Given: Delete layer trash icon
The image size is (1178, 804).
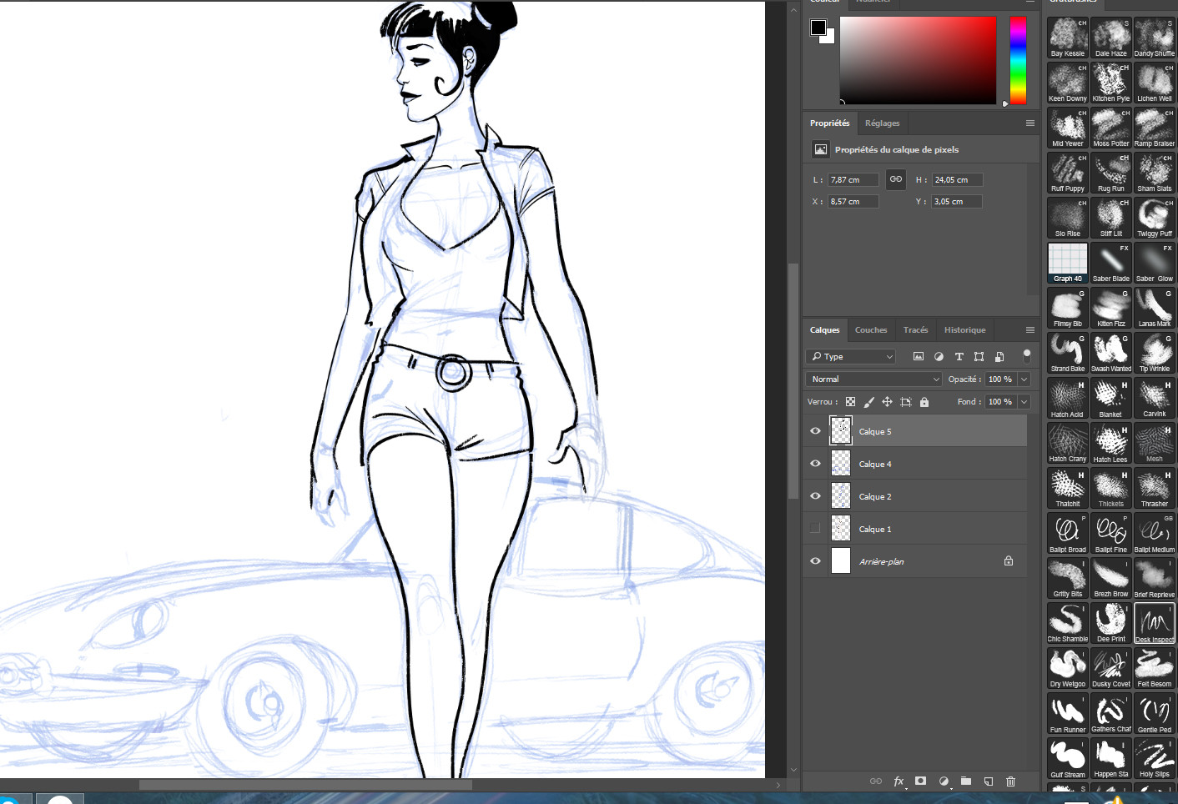Looking at the screenshot, I should coord(1011,781).
